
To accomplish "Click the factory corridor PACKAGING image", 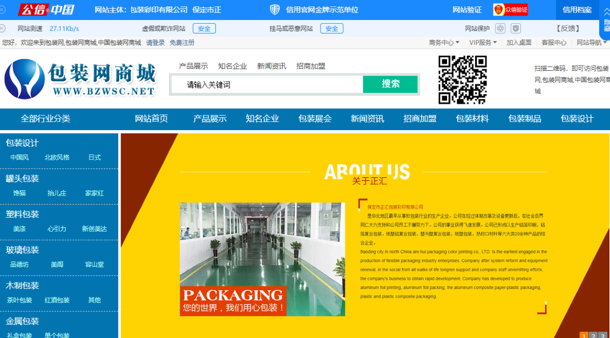I will tap(262, 259).
